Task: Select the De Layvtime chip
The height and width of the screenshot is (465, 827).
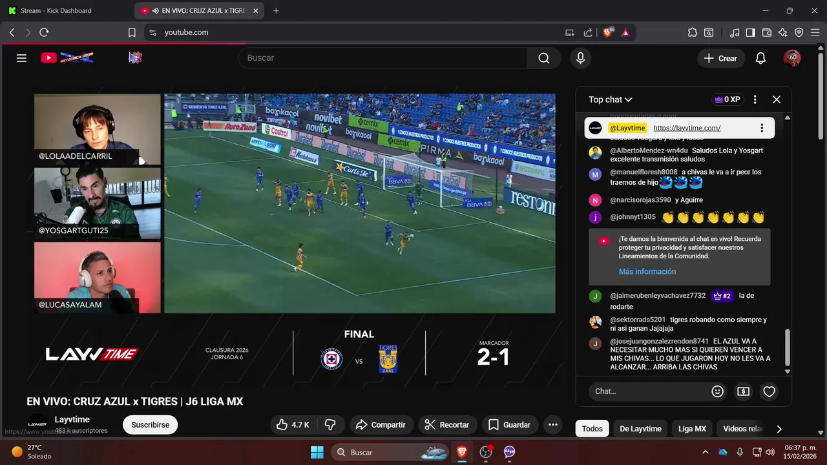Action: (x=640, y=429)
